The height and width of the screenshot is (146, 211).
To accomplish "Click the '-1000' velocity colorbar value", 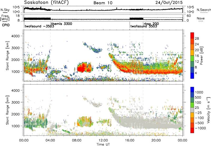I will click(x=200, y=128).
